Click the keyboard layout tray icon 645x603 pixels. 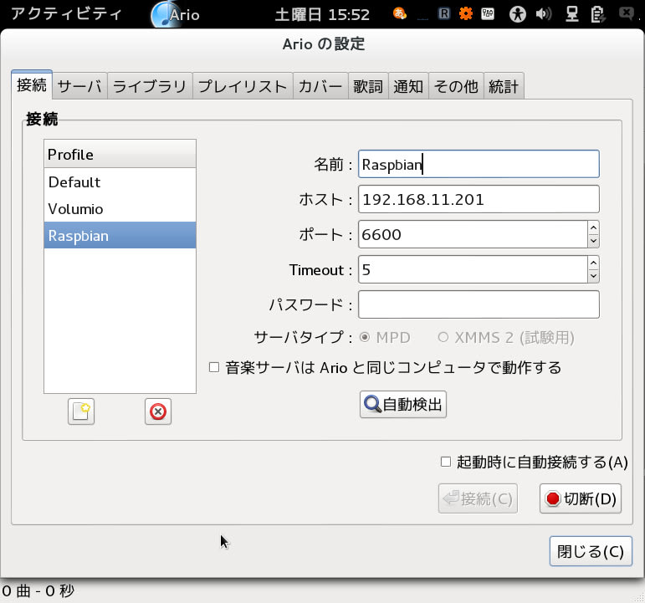pyautogui.click(x=488, y=14)
